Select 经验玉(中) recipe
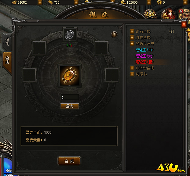 coord(144,50)
